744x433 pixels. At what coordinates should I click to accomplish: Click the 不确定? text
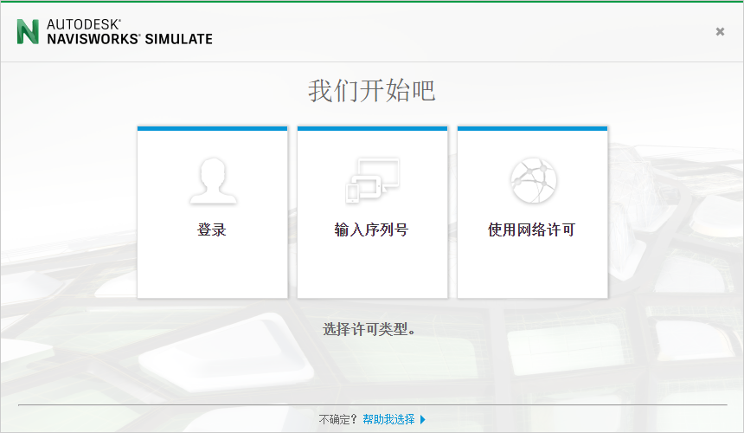(x=337, y=419)
